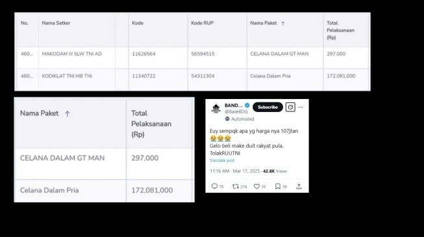This screenshot has height=237, width=424.
Task: Select the KODIKLAT TNI MB TNI row
Action: pyautogui.click(x=193, y=78)
